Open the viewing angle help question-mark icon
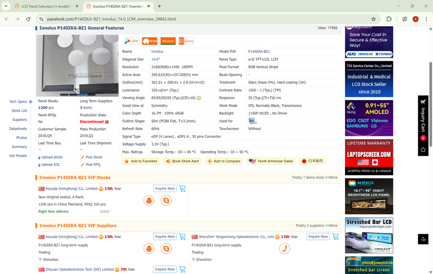 (x=199, y=98)
